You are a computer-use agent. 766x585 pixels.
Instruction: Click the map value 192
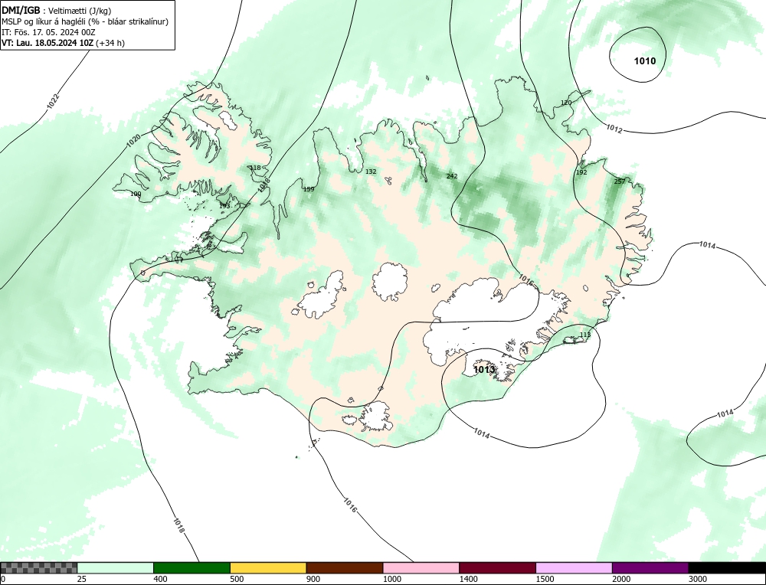tap(581, 172)
